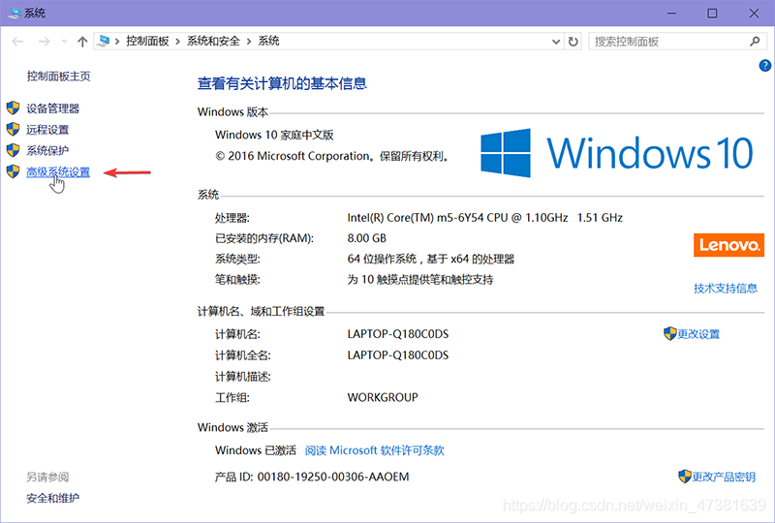Click shield icon beside 远程设置
Screen dimensions: 775x523
point(13,129)
